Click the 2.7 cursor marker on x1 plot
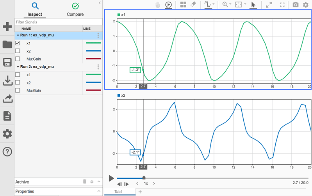 click(143, 86)
